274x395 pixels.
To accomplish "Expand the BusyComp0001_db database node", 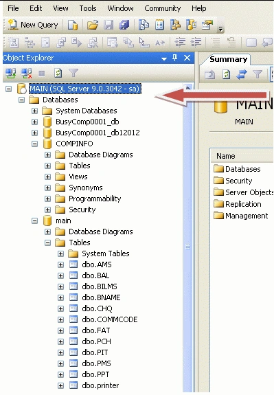I will point(35,122).
